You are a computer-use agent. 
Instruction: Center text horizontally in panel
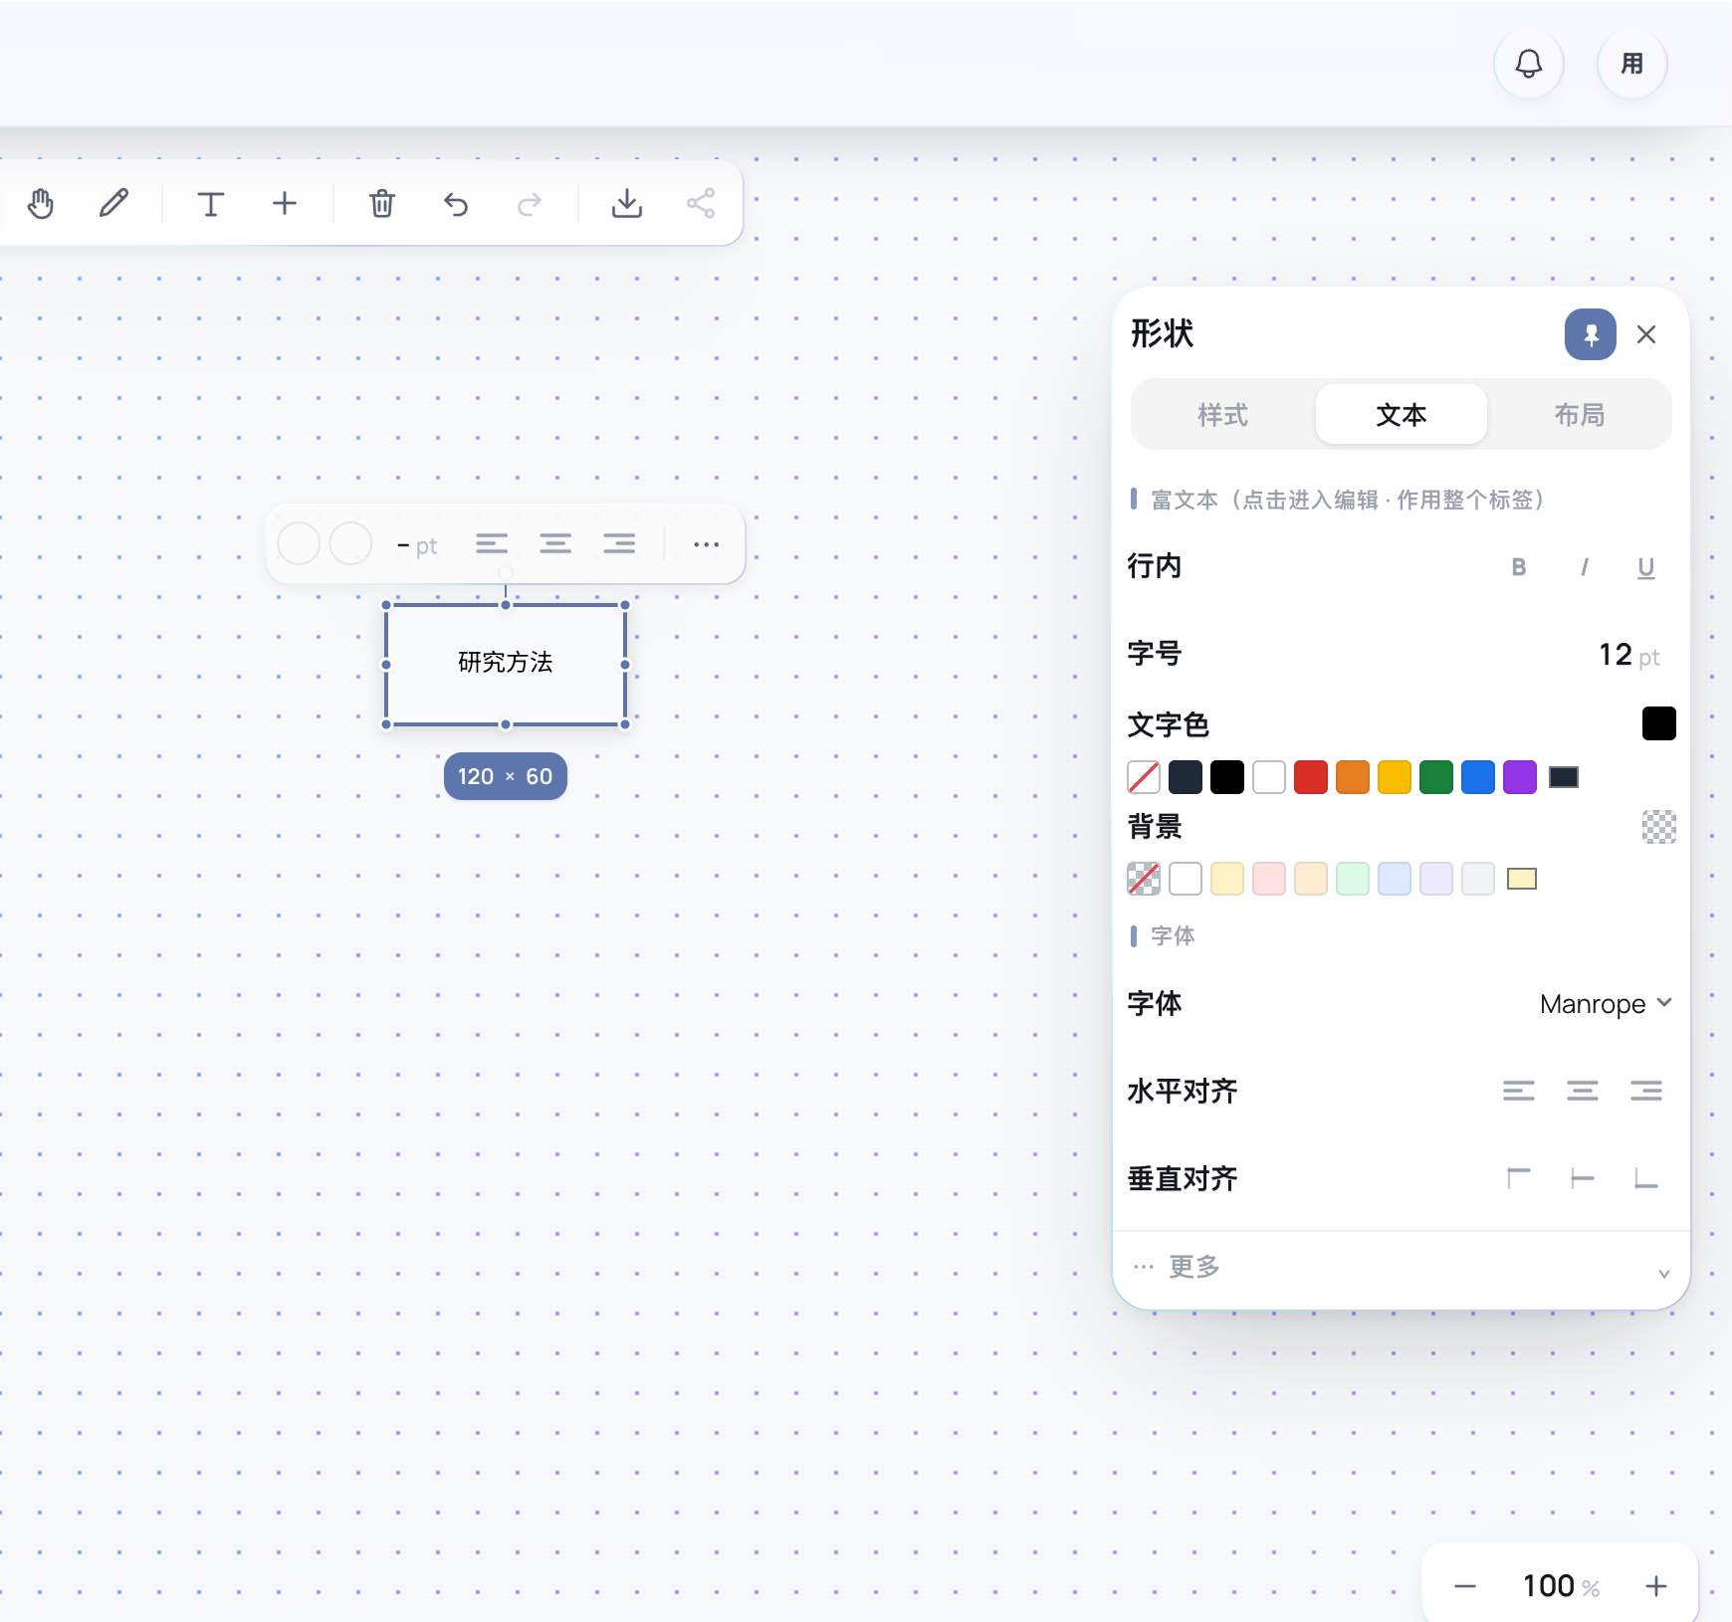point(1583,1092)
